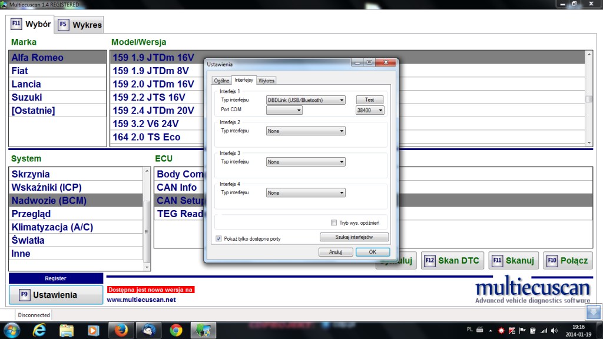
Task: Switch to the Ogólne tab
Action: point(221,81)
